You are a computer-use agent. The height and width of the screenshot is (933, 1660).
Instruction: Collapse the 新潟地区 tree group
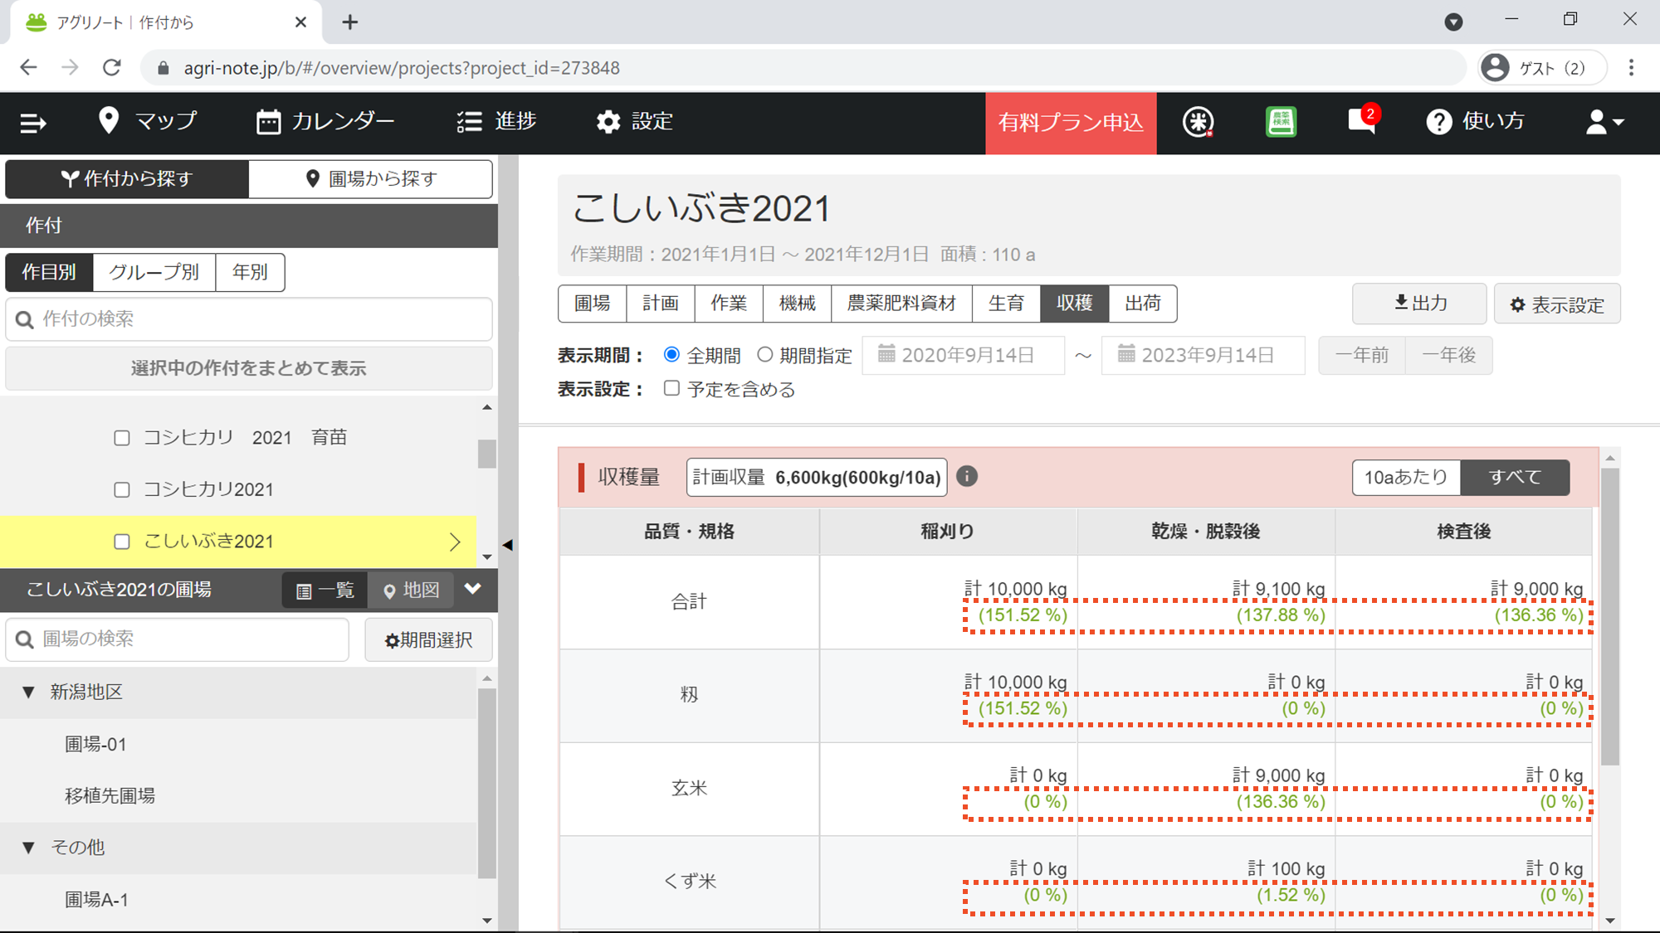tap(29, 692)
